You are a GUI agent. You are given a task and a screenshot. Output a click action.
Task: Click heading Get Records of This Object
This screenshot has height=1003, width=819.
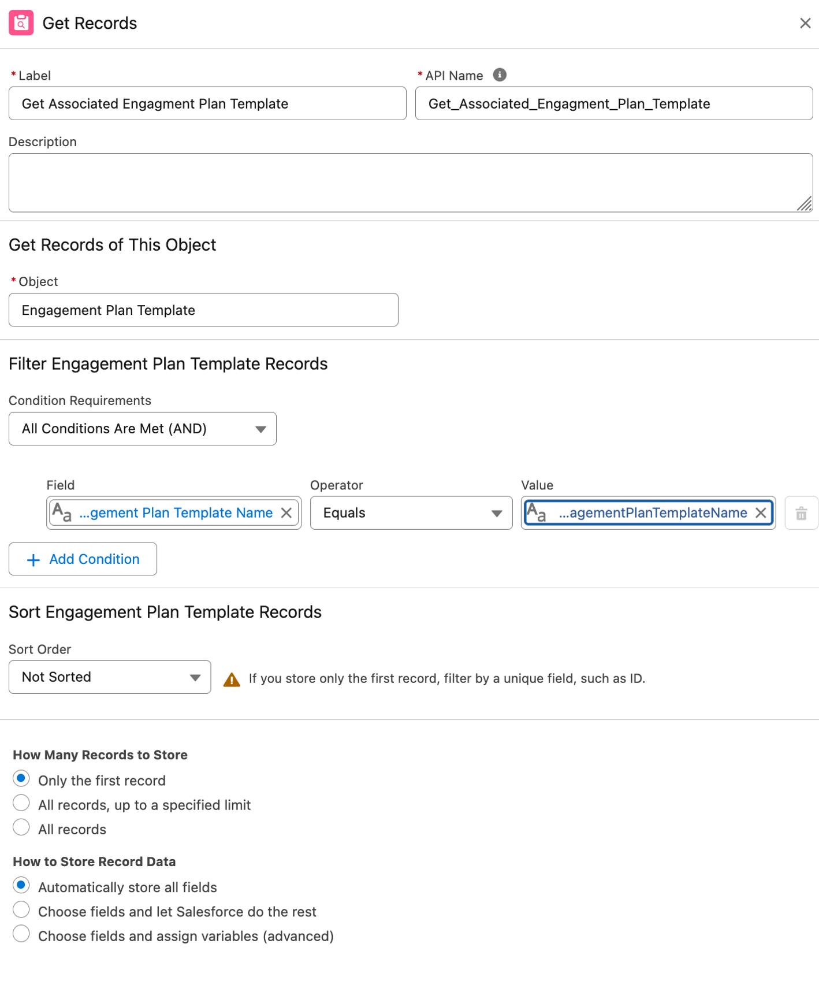pyautogui.click(x=113, y=245)
